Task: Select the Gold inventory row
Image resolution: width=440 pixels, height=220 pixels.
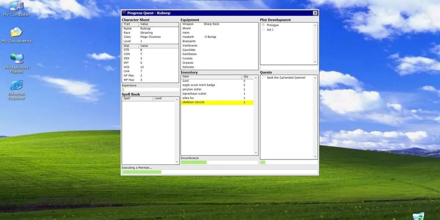Action: [x=217, y=81]
